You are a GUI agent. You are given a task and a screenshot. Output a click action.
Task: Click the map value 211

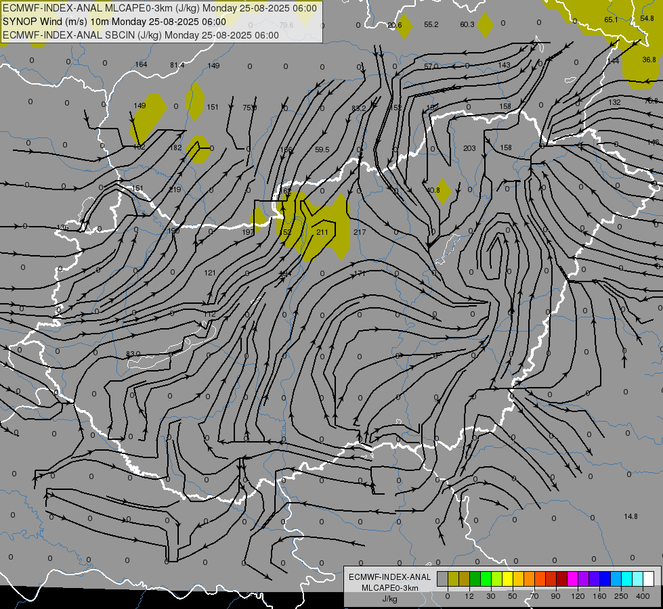click(322, 232)
